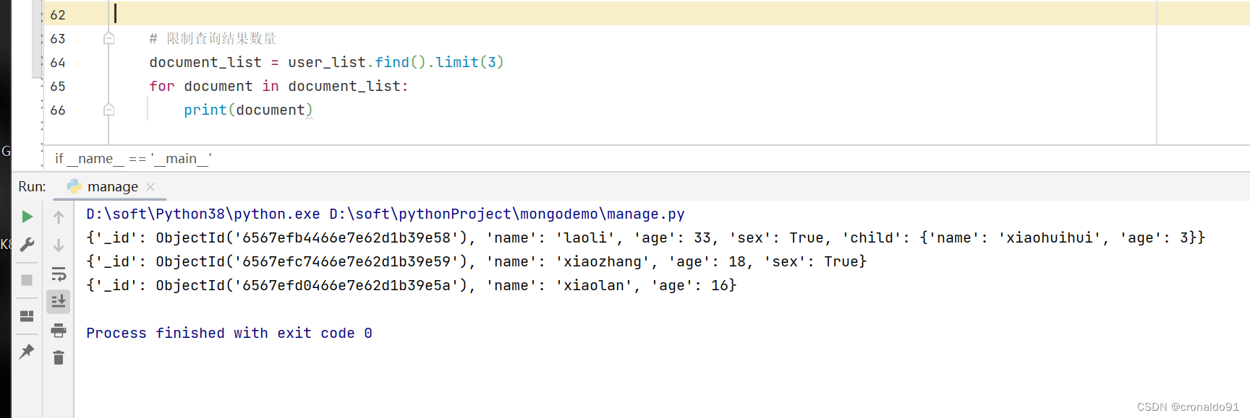Click the xiaolan output row

[411, 285]
